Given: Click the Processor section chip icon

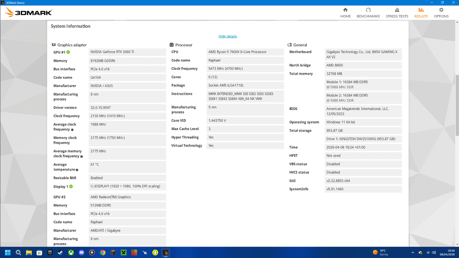Looking at the screenshot, I should pyautogui.click(x=172, y=45).
